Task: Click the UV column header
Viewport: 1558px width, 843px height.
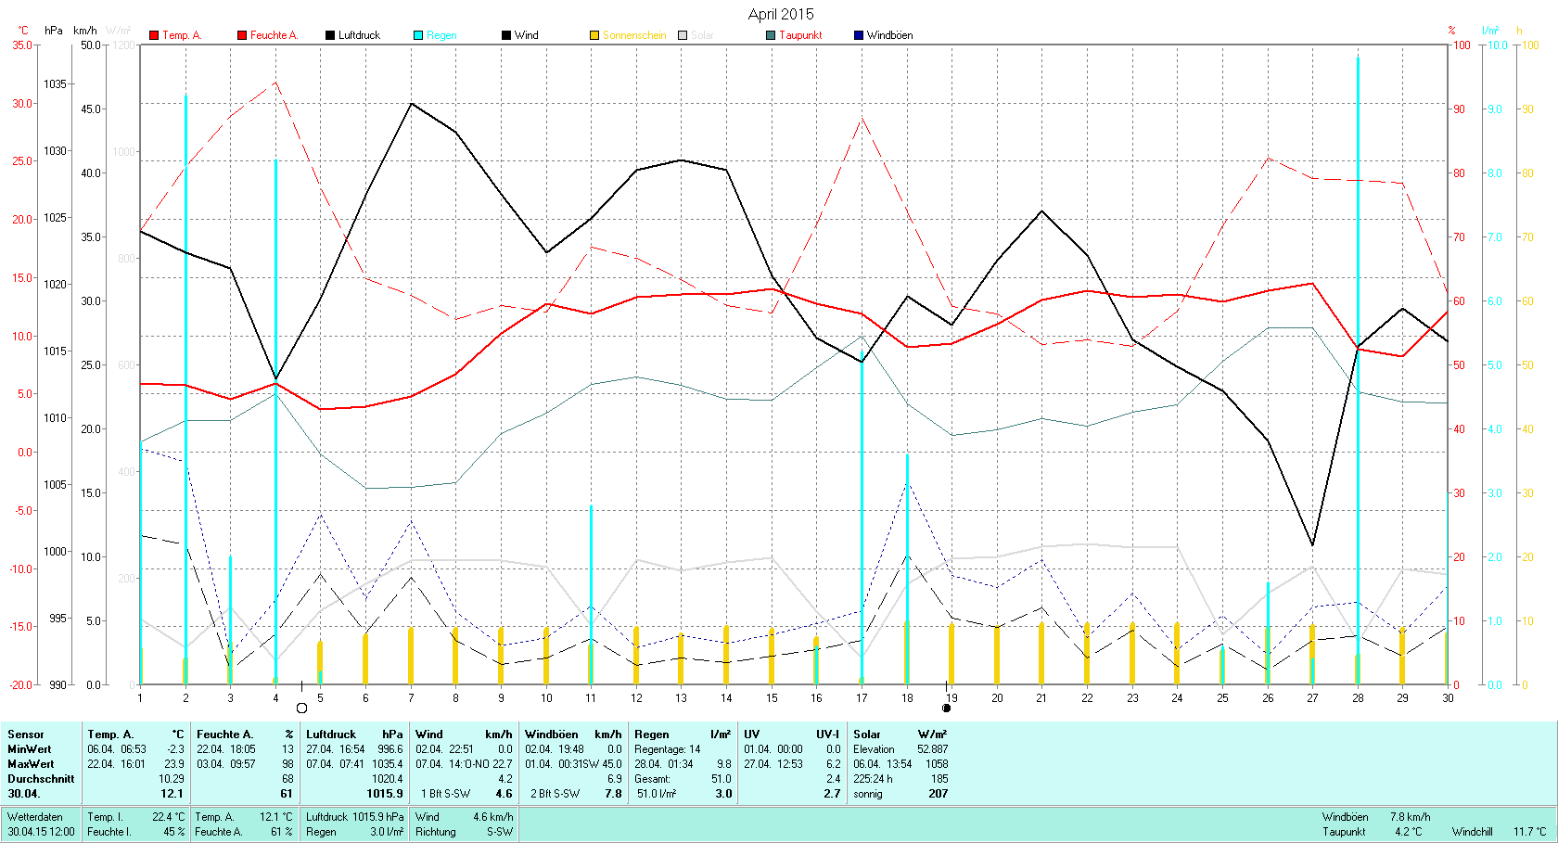Action: (752, 734)
